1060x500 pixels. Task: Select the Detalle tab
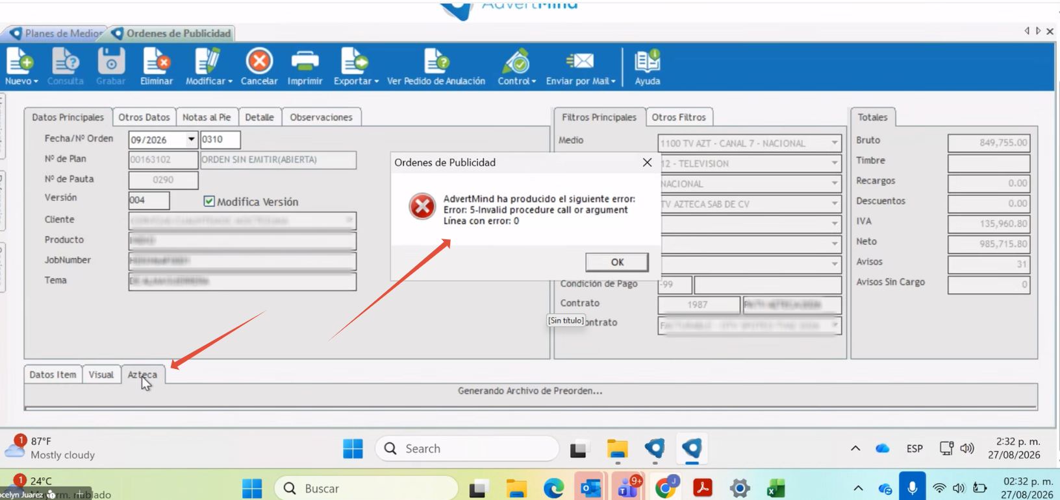tap(259, 117)
